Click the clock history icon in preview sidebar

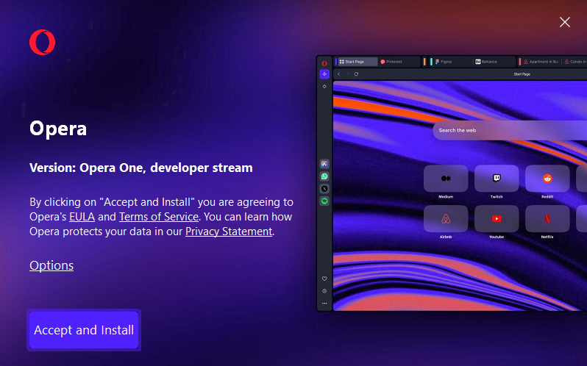(324, 291)
